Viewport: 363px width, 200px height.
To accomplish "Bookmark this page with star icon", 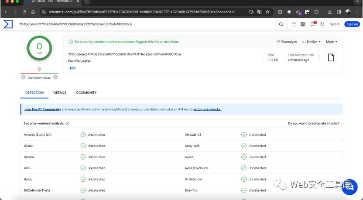I will [x=267, y=12].
